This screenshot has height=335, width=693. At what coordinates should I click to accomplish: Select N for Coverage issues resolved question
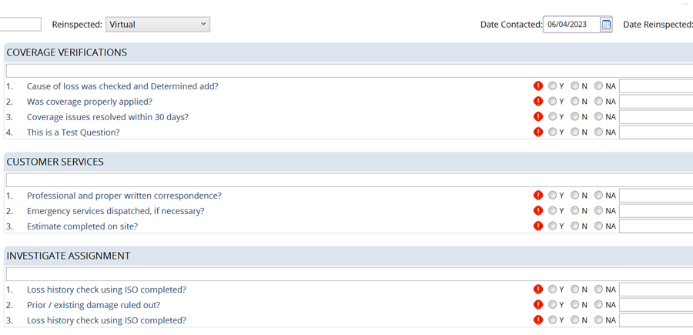coord(575,117)
